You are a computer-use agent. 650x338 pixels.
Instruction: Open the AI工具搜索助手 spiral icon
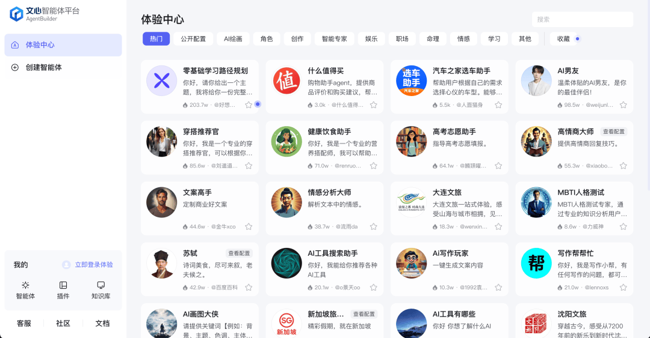click(286, 263)
